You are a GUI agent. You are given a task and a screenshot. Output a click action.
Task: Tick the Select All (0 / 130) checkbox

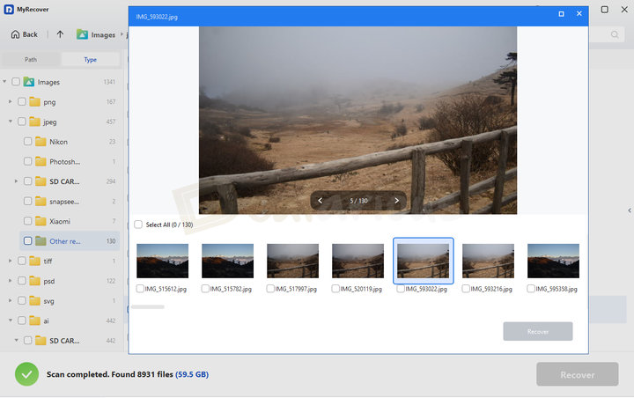tap(138, 224)
